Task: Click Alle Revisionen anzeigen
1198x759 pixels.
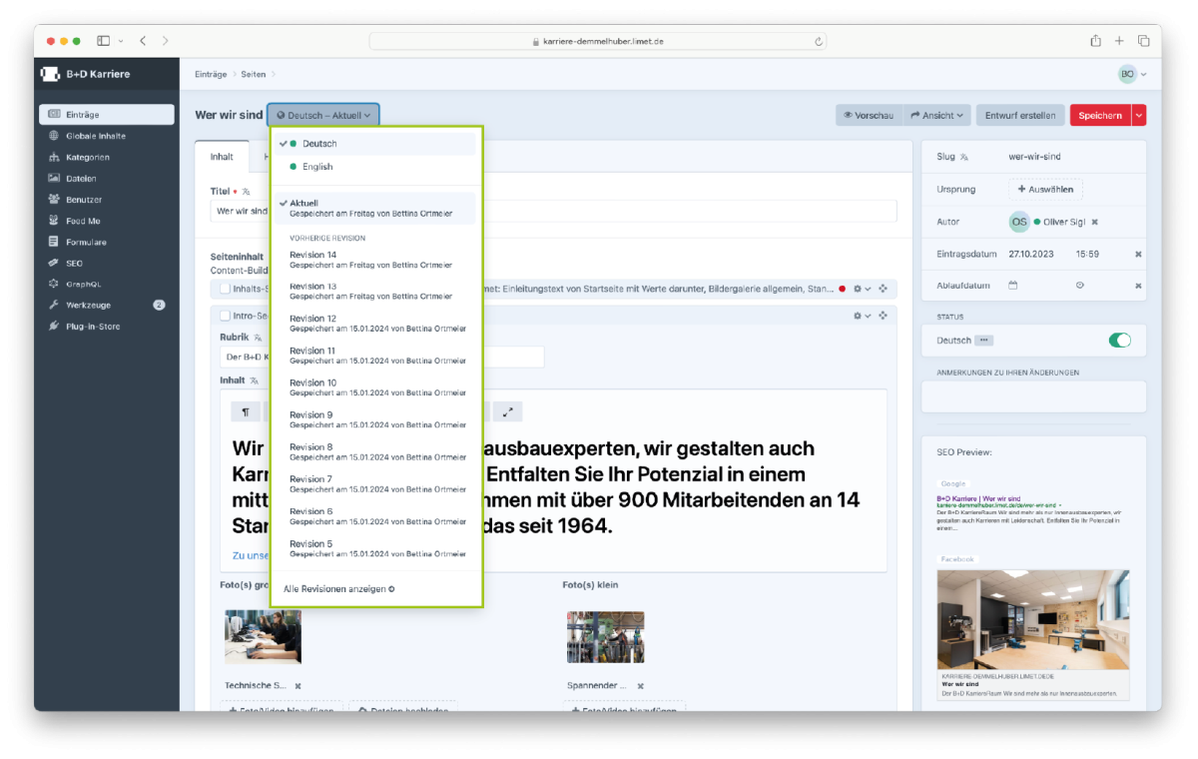Action: click(339, 589)
